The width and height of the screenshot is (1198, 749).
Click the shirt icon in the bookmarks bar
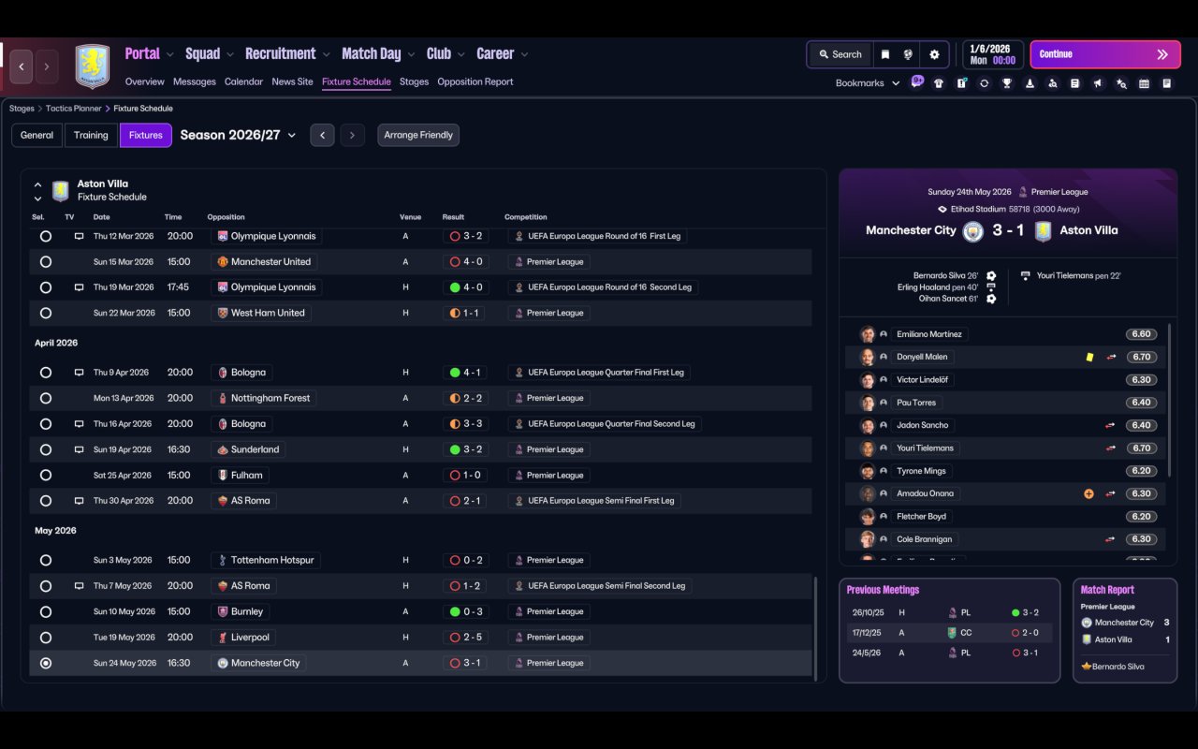(939, 83)
